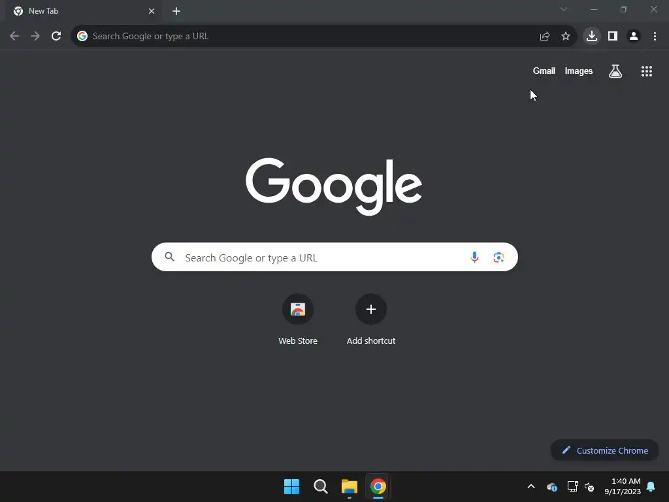Viewport: 669px width, 502px height.
Task: Show hidden tray icons chevron
Action: pyautogui.click(x=531, y=486)
